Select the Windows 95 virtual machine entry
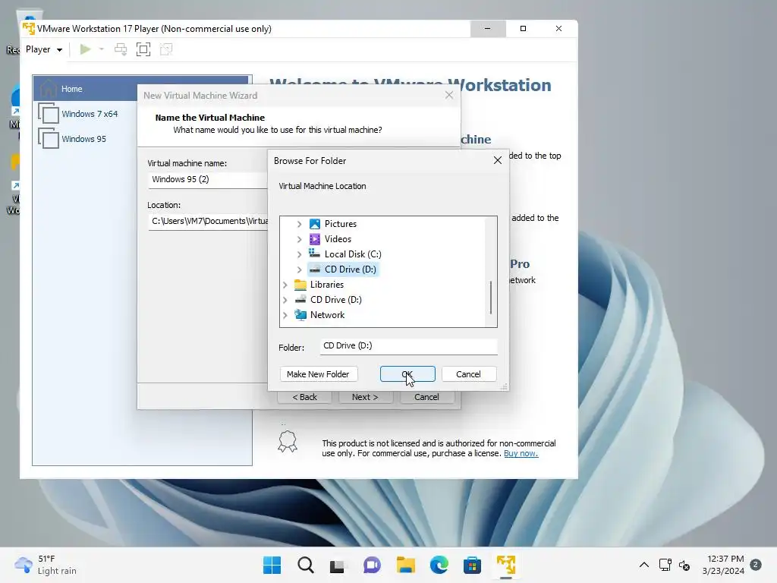The height and width of the screenshot is (583, 777). (x=85, y=139)
